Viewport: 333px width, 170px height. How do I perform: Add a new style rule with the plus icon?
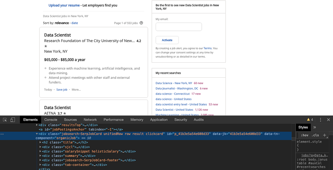tap(325, 135)
